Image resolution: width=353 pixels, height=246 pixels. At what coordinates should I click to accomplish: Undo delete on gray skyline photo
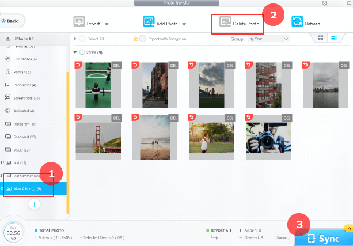[x=306, y=65]
